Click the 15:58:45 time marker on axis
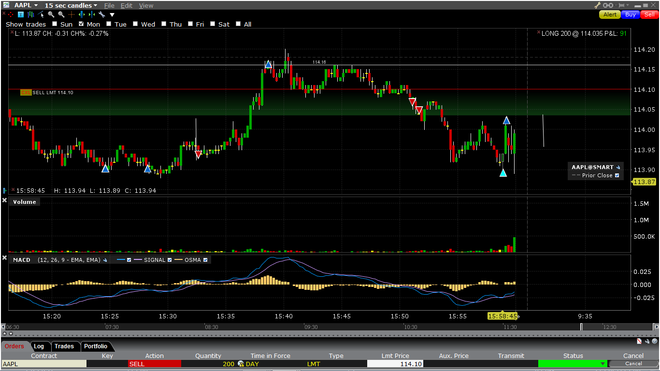The height and width of the screenshot is (371, 660). (502, 316)
